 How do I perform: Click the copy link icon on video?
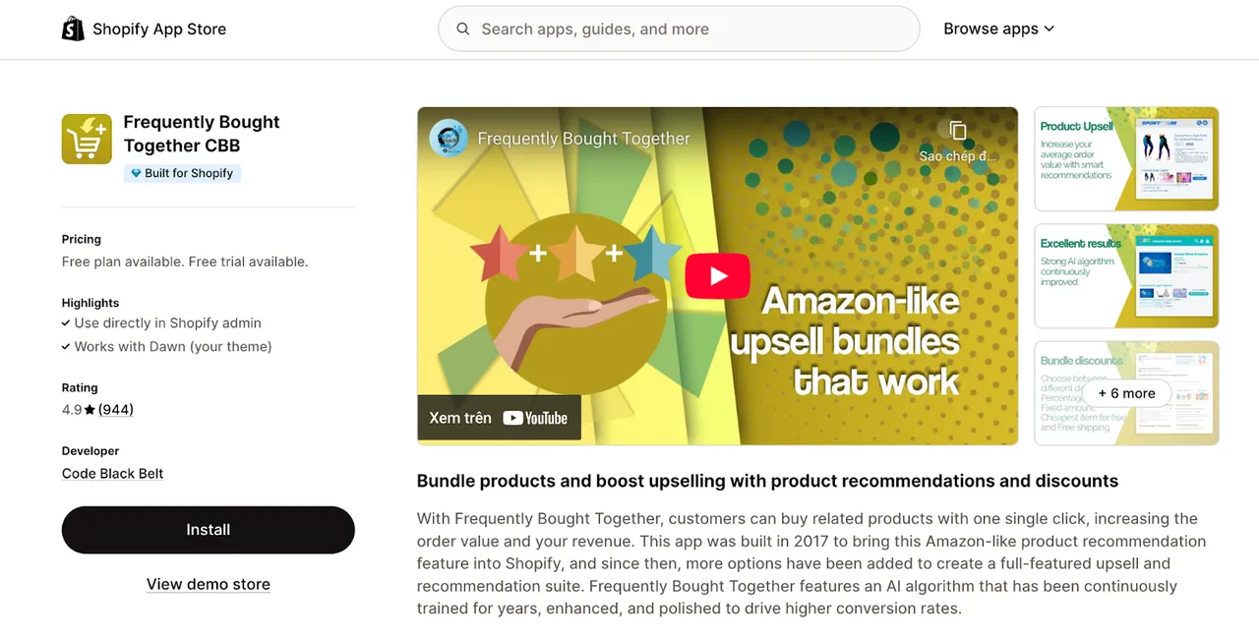click(958, 131)
